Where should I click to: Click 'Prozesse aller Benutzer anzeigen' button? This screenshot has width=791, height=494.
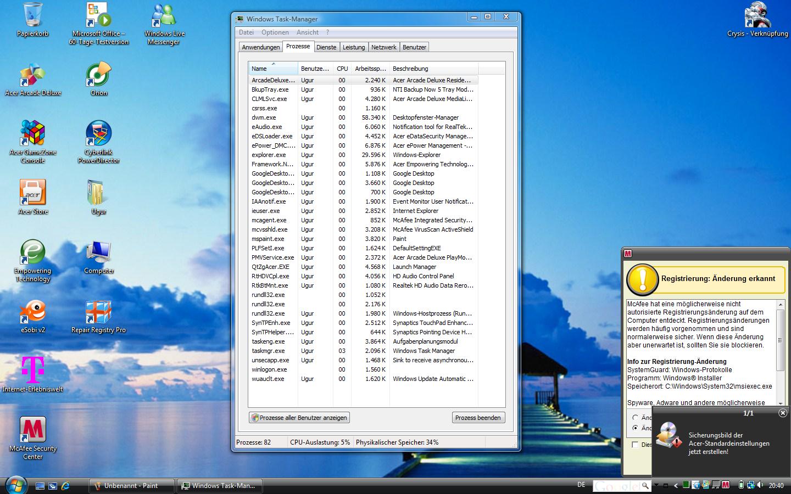[299, 418]
